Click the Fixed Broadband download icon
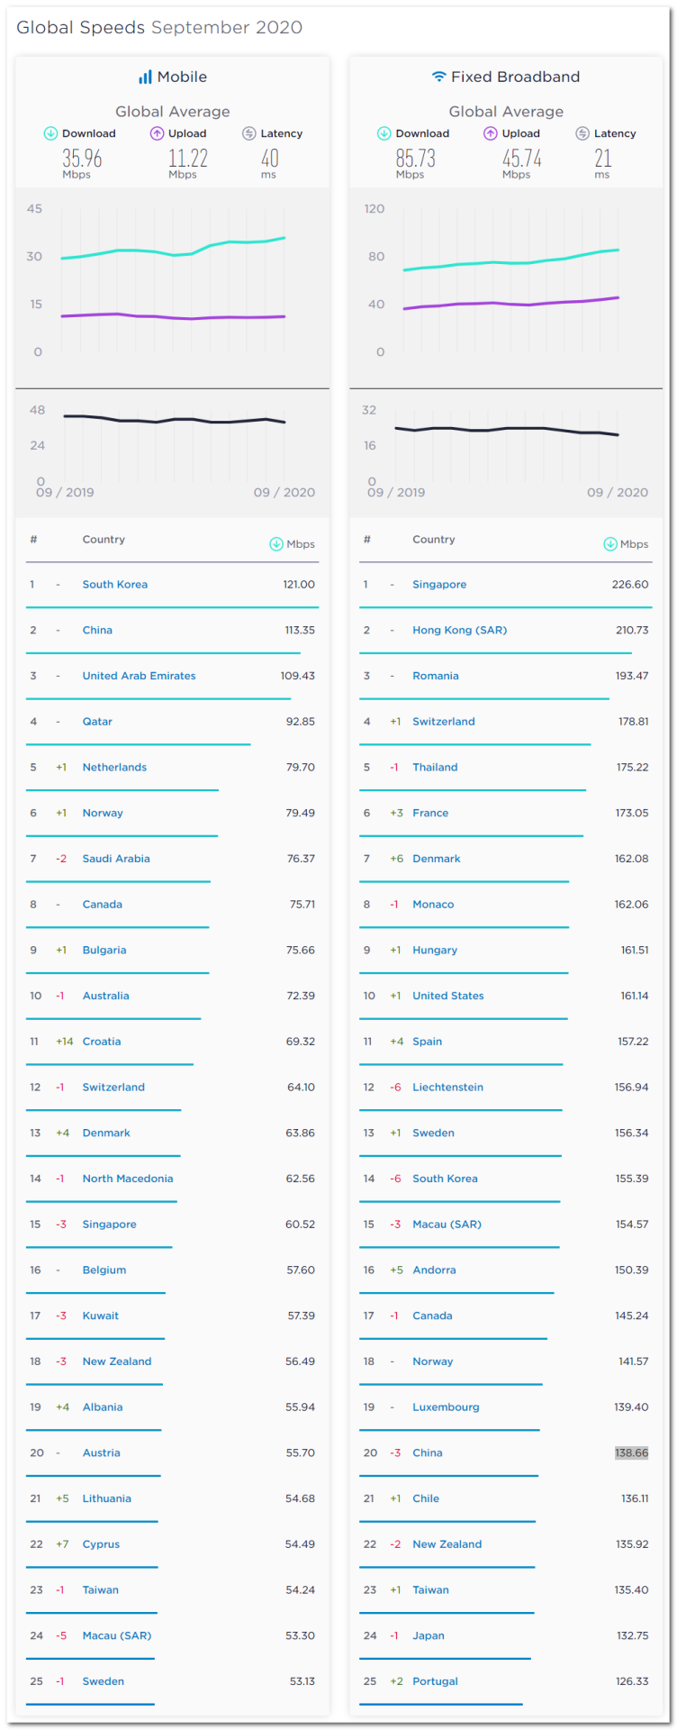Viewport: 677px width, 1730px height. pos(384,133)
